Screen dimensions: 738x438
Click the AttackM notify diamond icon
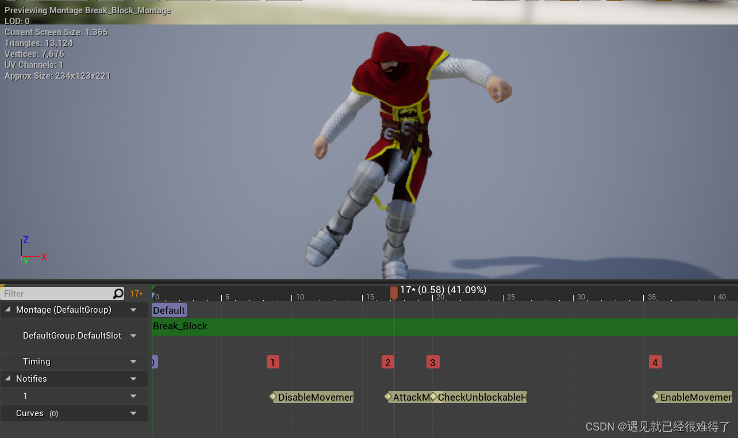389,397
